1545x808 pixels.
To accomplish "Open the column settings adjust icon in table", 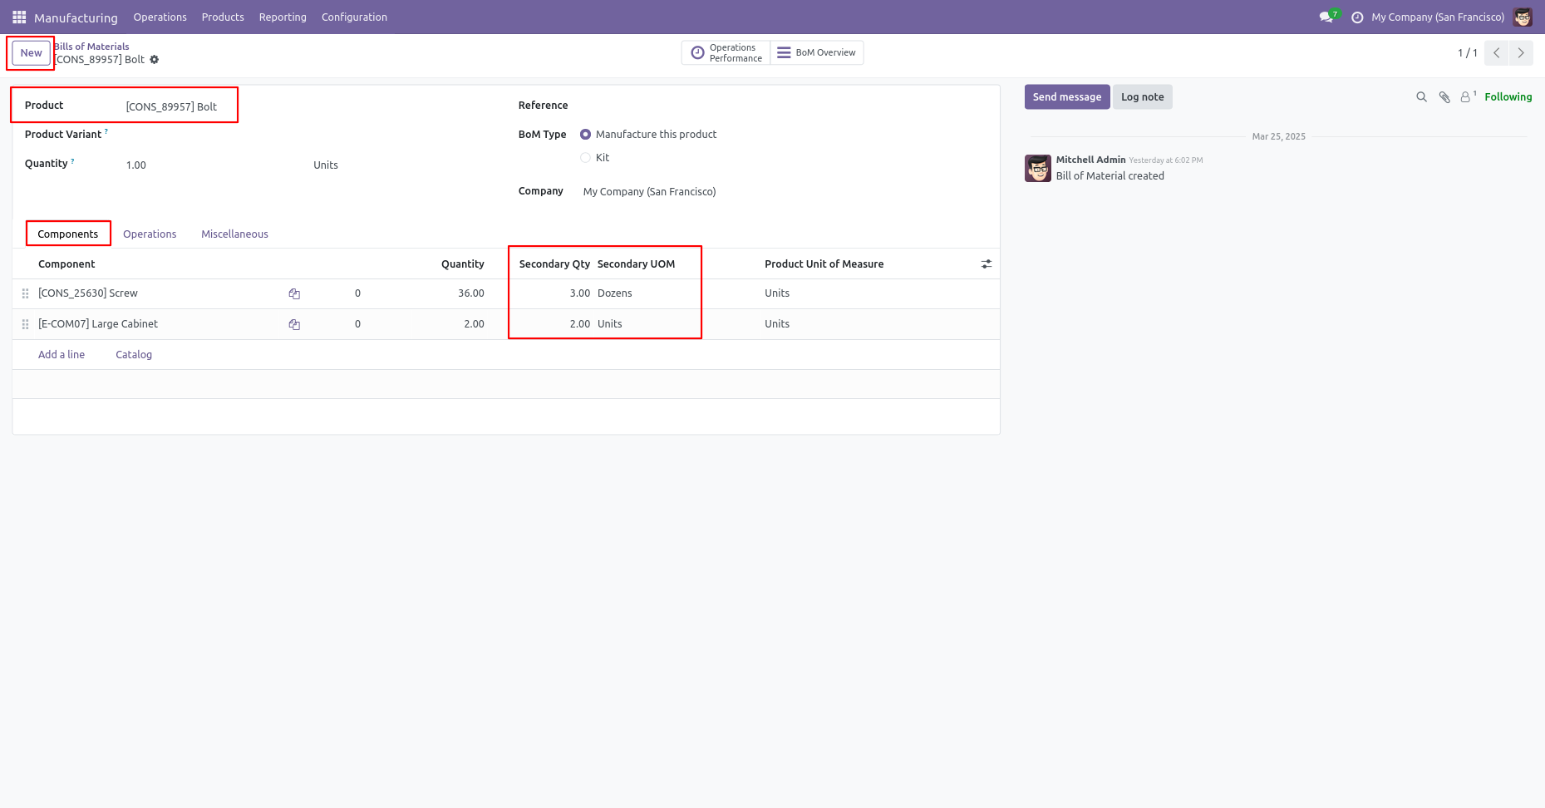I will pyautogui.click(x=987, y=264).
